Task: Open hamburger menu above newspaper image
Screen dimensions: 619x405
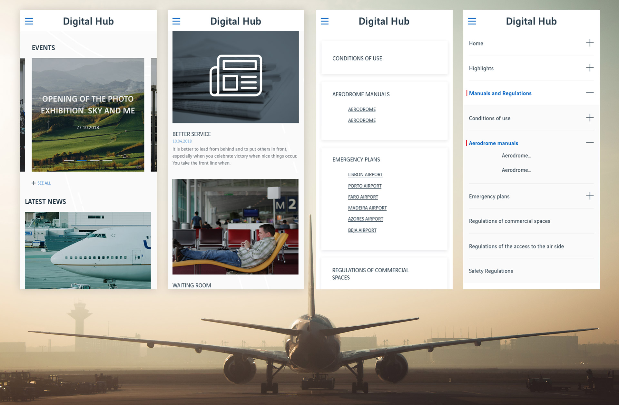Action: (x=176, y=21)
